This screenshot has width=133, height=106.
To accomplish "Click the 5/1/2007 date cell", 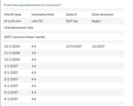I will (x=11, y=93).
